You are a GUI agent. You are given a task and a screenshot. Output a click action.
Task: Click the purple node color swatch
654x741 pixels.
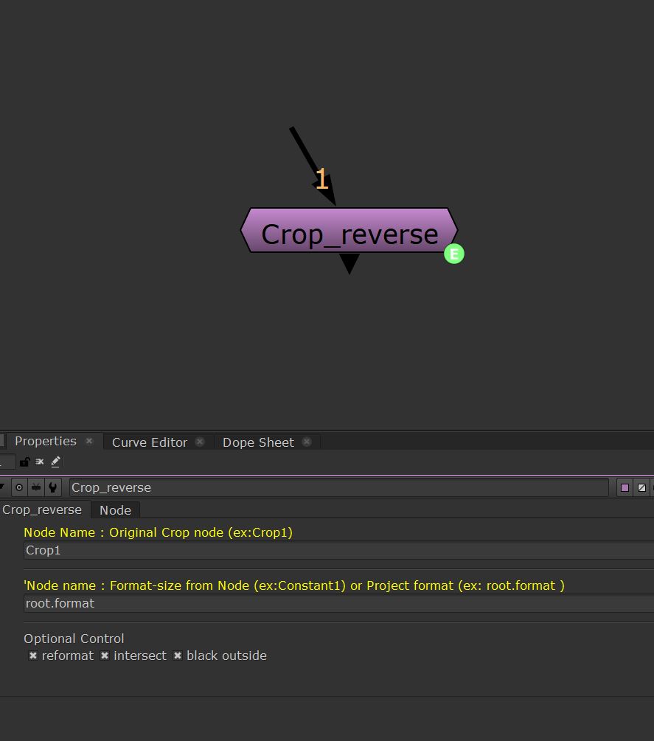click(x=625, y=487)
